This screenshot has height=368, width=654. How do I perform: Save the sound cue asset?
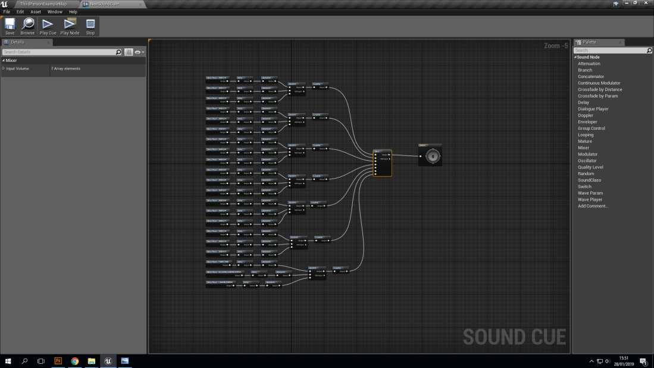click(x=10, y=24)
